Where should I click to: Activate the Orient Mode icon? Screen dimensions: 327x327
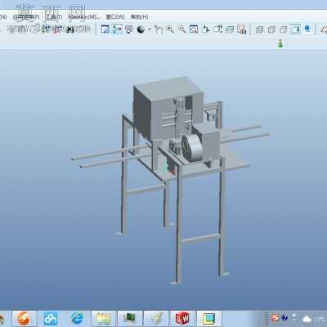129,29
